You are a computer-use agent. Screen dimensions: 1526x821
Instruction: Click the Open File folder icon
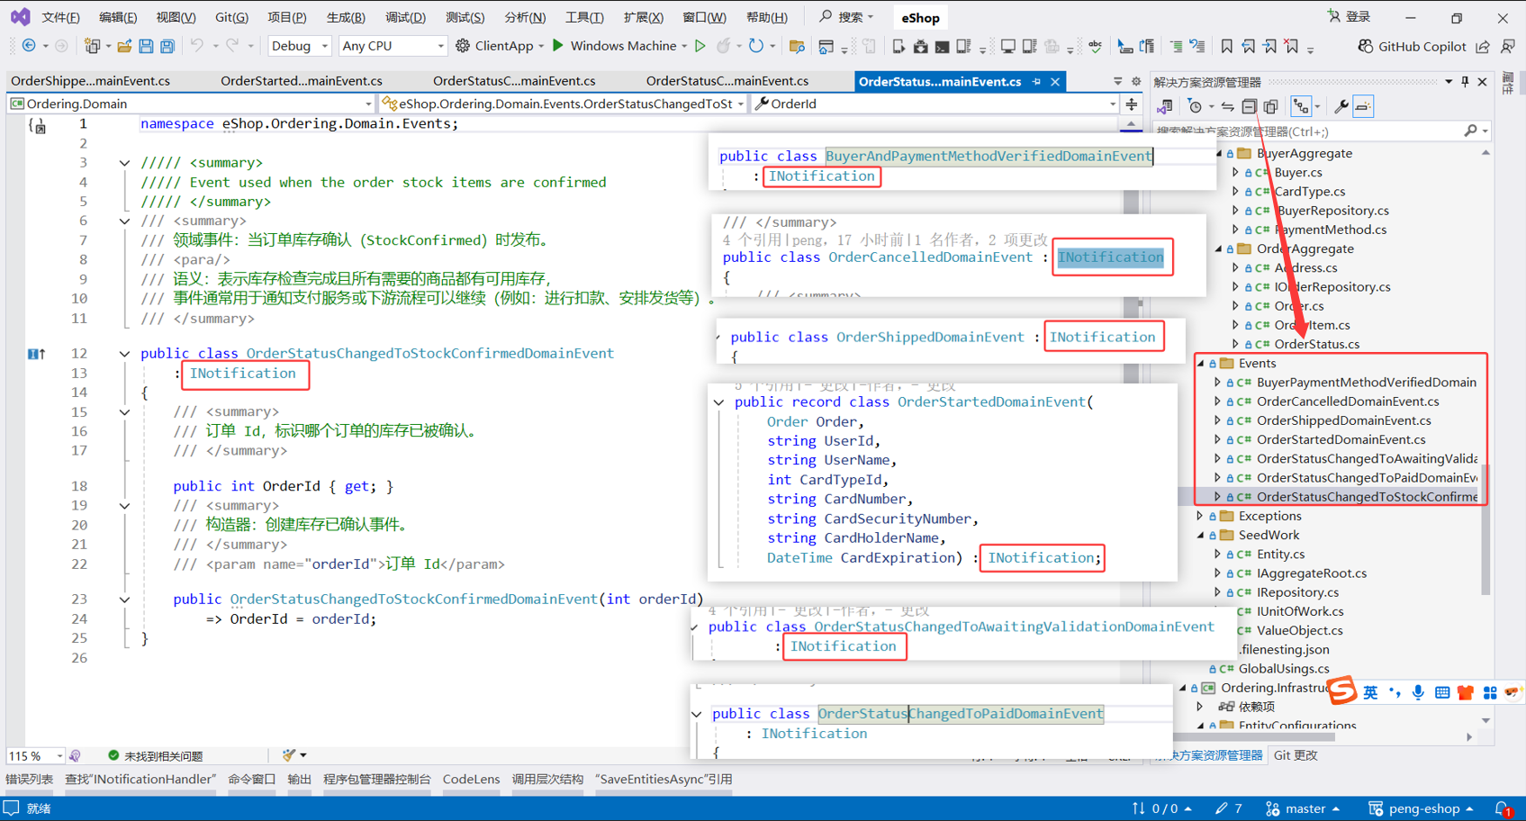(x=124, y=46)
